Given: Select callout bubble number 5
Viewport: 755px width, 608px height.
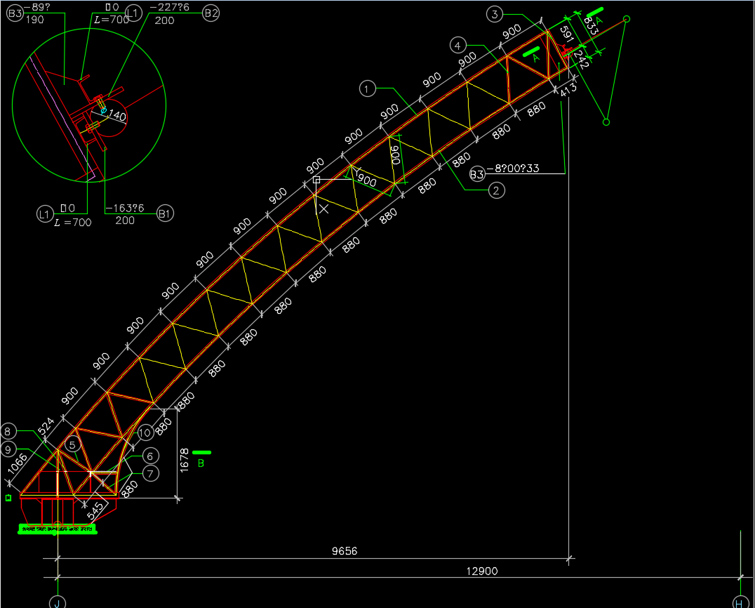Looking at the screenshot, I should point(72,444).
